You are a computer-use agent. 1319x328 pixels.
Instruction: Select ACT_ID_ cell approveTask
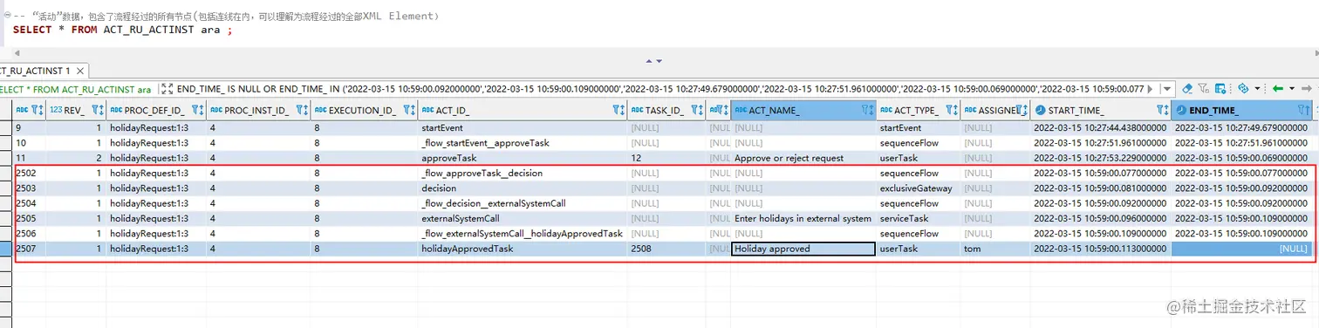tap(522, 158)
